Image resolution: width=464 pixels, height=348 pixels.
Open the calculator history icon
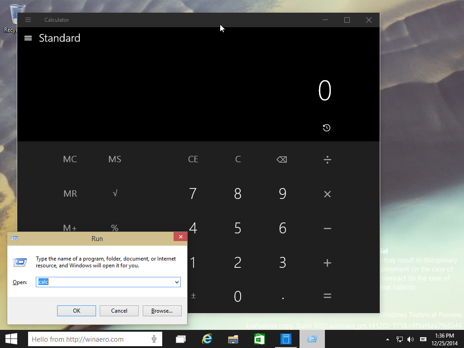326,128
